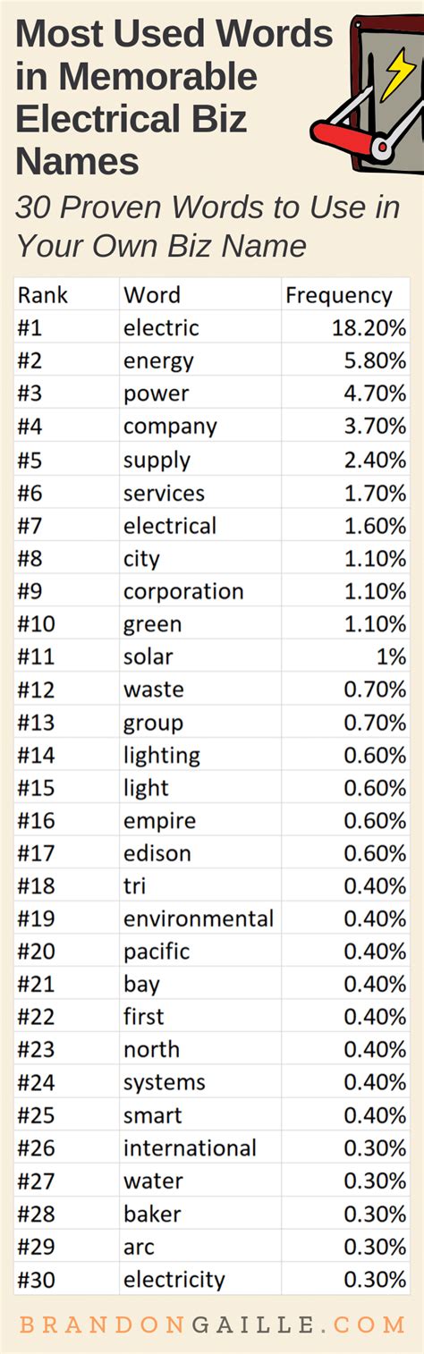Select the word 'electricity' in last row

pos(174,1280)
